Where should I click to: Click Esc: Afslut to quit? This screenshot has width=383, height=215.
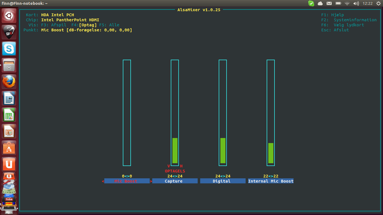335,30
